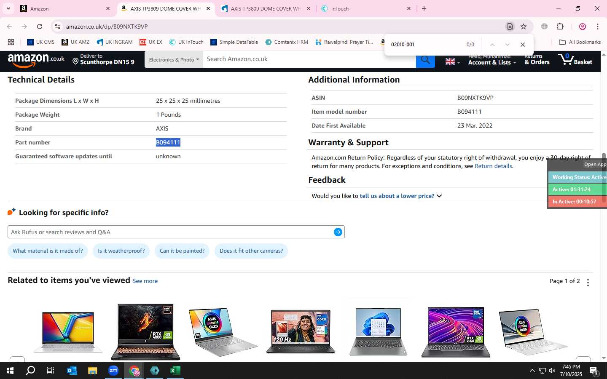Close the InTouch tab
This screenshot has height=379, width=607.
(408, 8)
